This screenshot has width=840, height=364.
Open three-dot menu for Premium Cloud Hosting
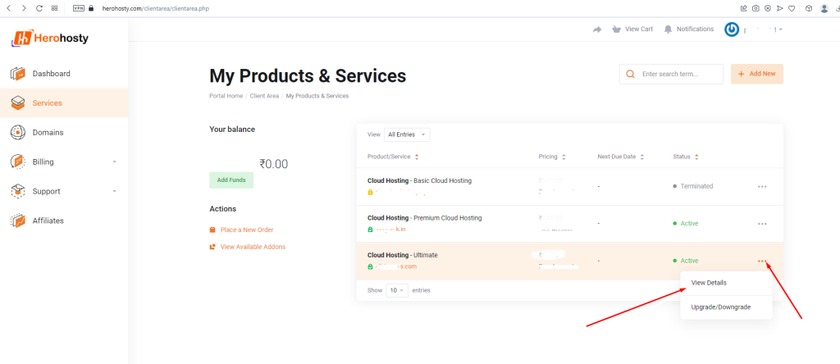762,224
